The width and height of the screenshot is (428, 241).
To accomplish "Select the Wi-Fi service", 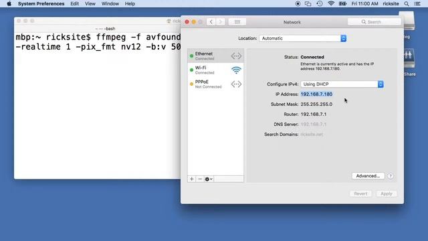I will (x=215, y=70).
